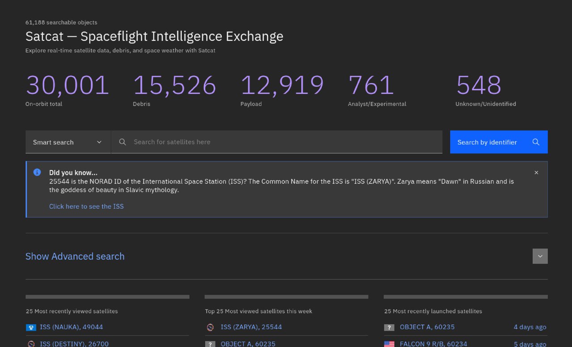The height and width of the screenshot is (347, 572).
Task: Open ISS (NAUKA), 49044 in recently viewed
Action: (71, 327)
